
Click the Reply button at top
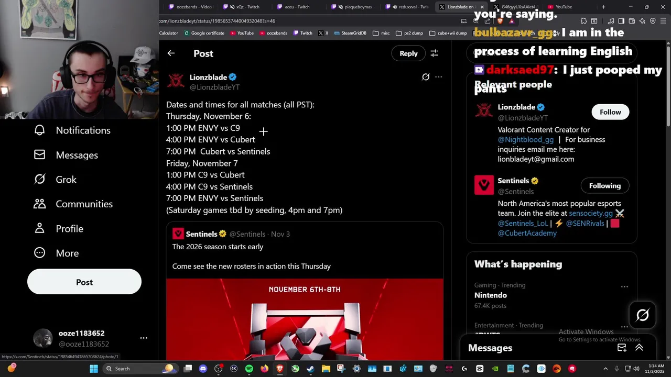tap(408, 53)
